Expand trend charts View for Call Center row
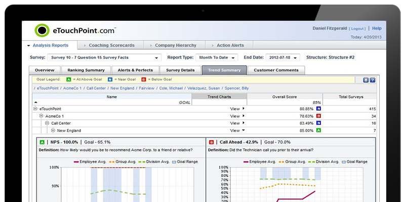 click(237, 123)
